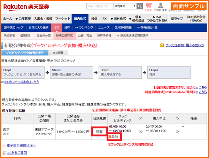Select 公募・売出 order type
The image size is (209, 158).
click(85, 35)
